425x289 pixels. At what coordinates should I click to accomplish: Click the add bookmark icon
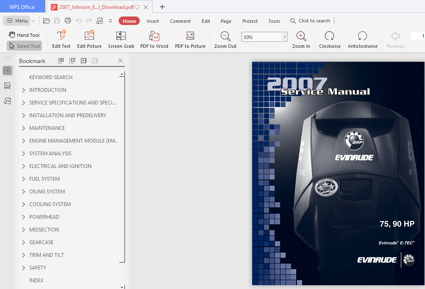pyautogui.click(x=84, y=61)
